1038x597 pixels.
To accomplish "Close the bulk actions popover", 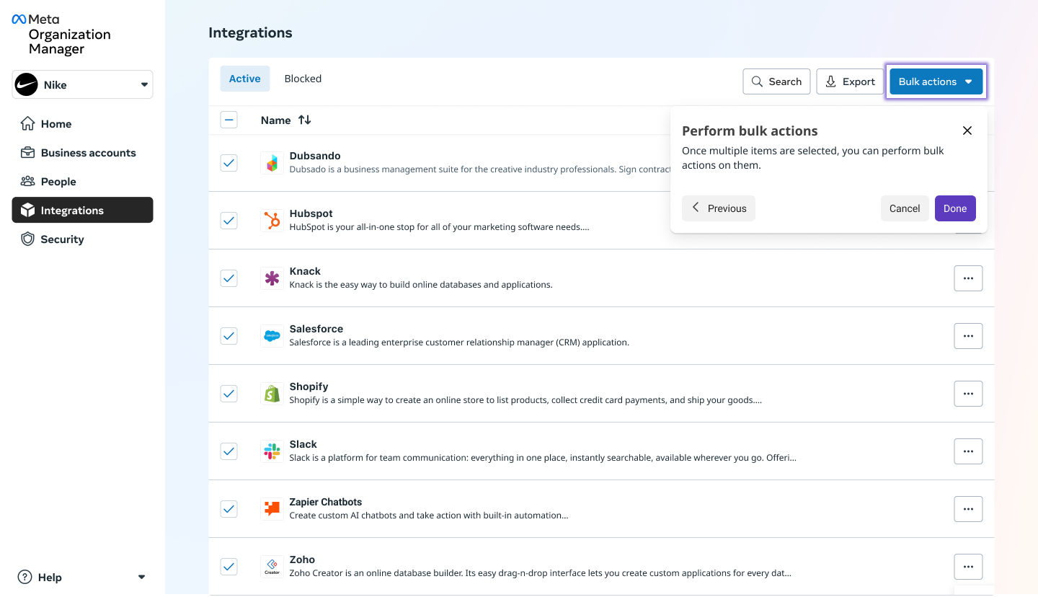I will click(967, 131).
